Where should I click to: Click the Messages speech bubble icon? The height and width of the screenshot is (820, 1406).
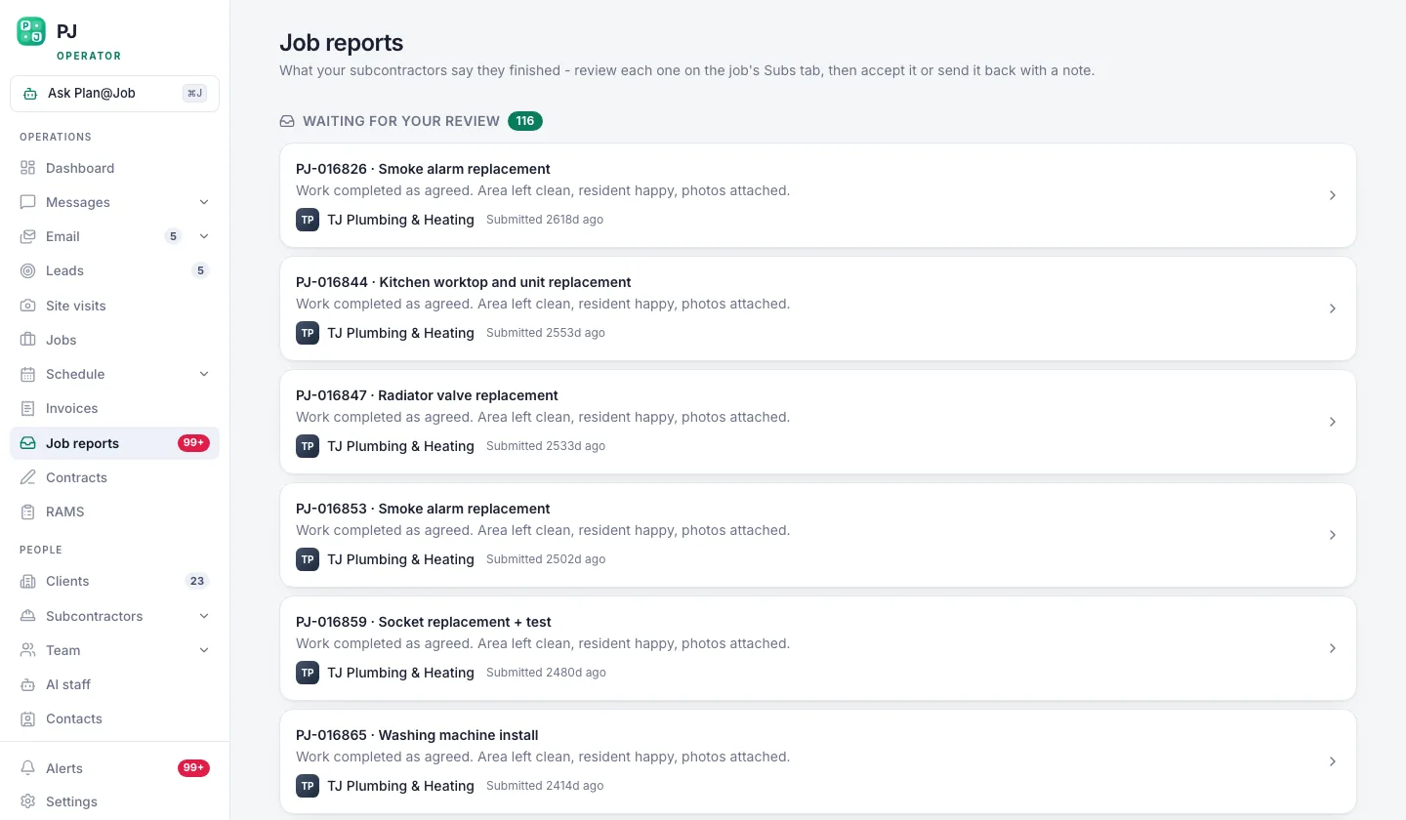pos(28,202)
